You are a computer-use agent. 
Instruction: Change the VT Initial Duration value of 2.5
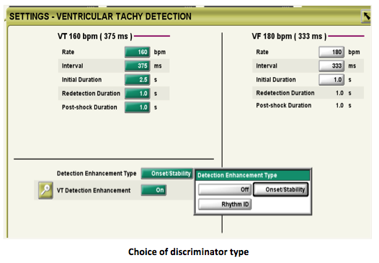pos(138,79)
